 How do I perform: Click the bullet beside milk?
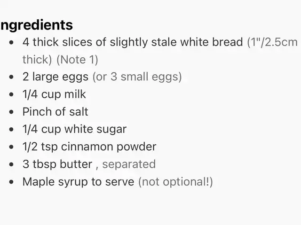pyautogui.click(x=11, y=94)
